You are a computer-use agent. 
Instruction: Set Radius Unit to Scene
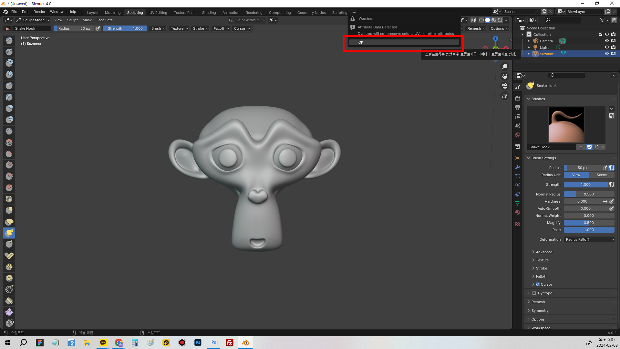(602, 175)
